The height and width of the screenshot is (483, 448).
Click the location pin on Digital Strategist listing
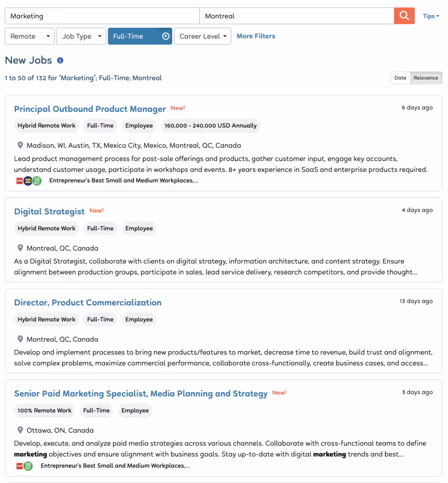[20, 248]
